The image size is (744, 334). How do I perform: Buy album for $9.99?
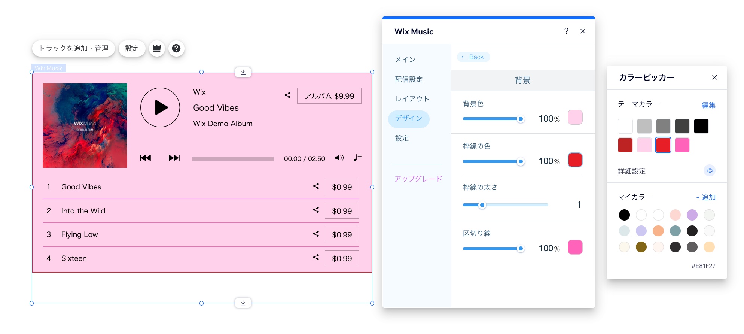[329, 96]
